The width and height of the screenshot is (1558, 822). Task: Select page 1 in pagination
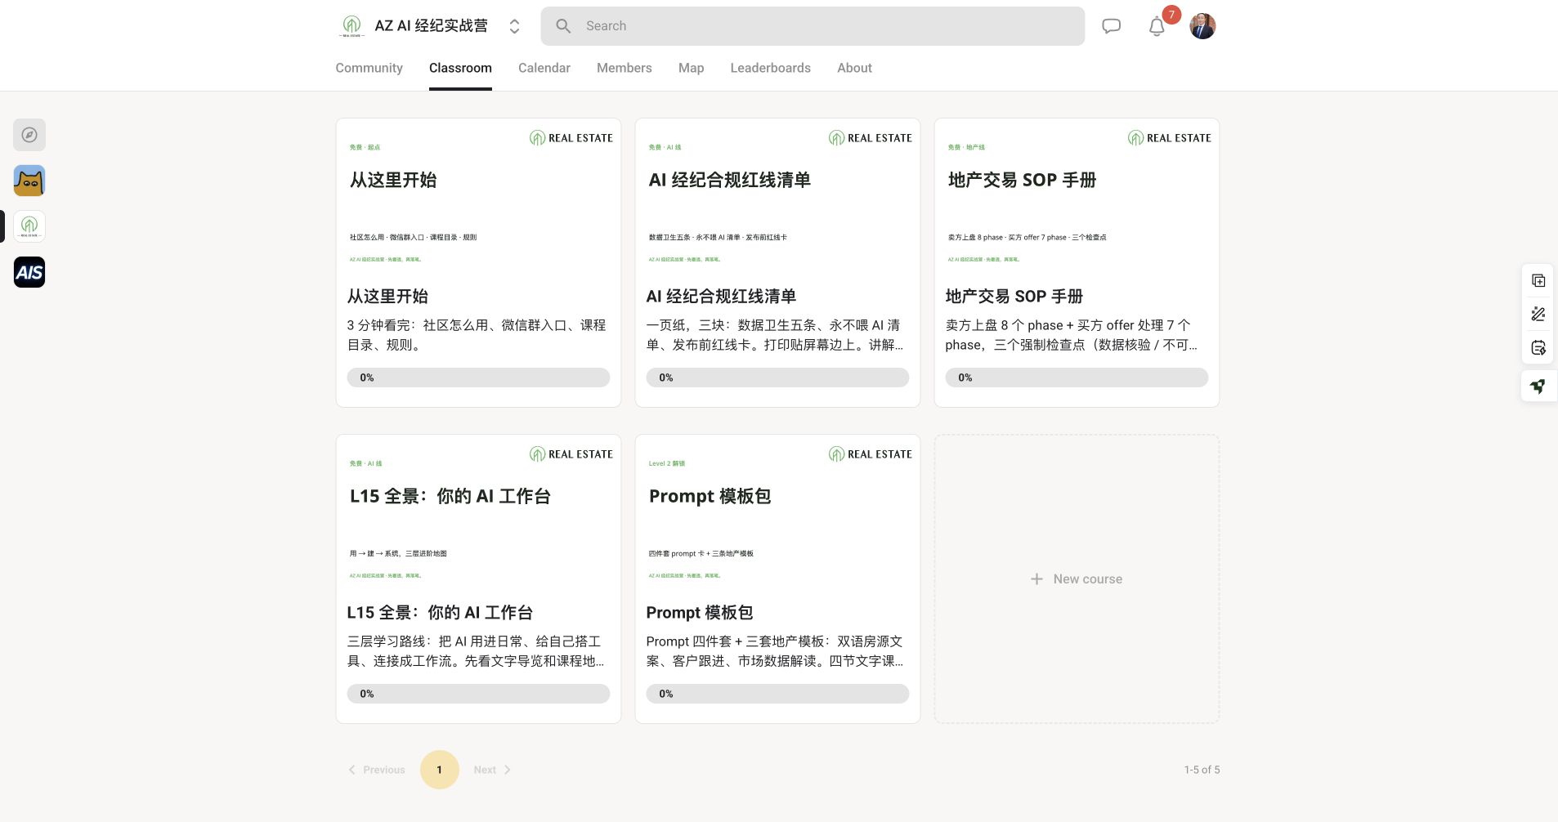pos(439,770)
